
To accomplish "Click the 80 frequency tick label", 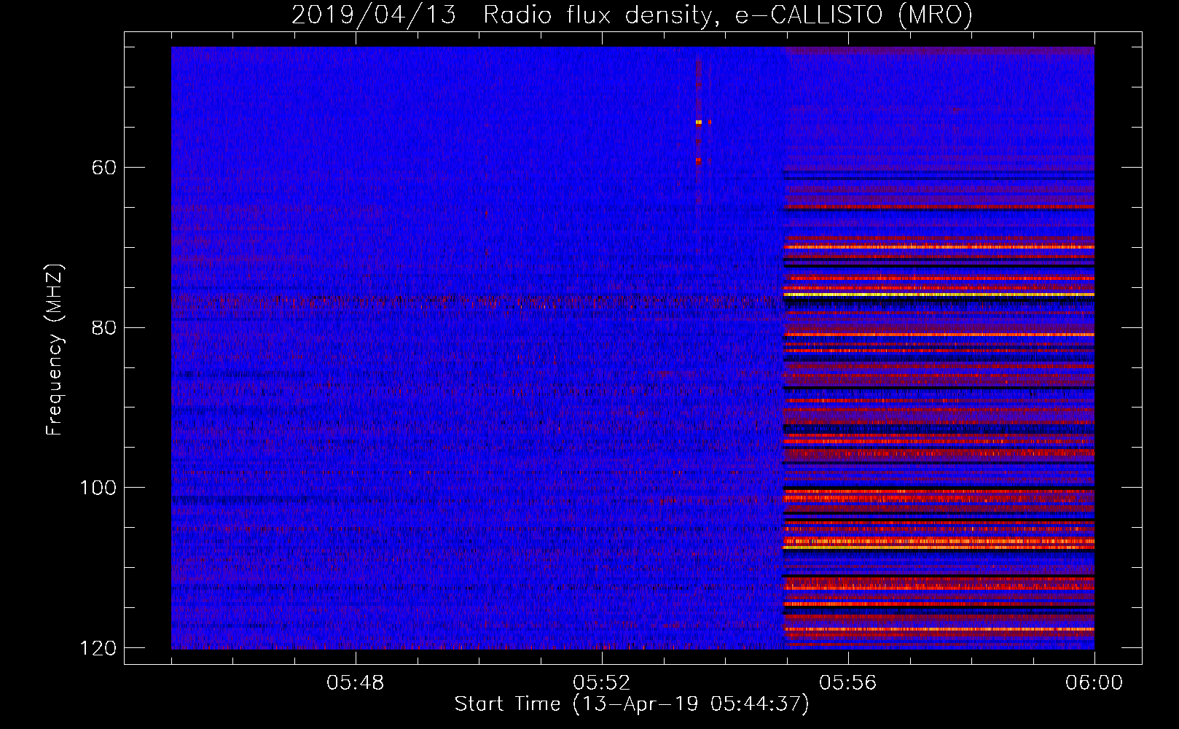I will 104,327.
